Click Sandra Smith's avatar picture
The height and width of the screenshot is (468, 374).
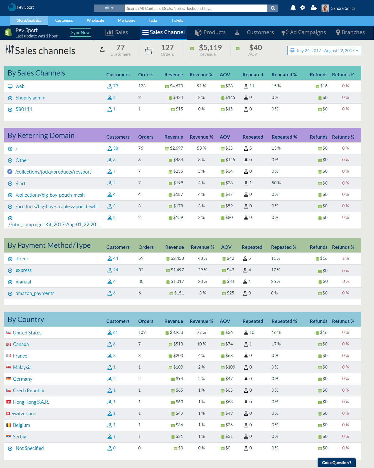325,8
